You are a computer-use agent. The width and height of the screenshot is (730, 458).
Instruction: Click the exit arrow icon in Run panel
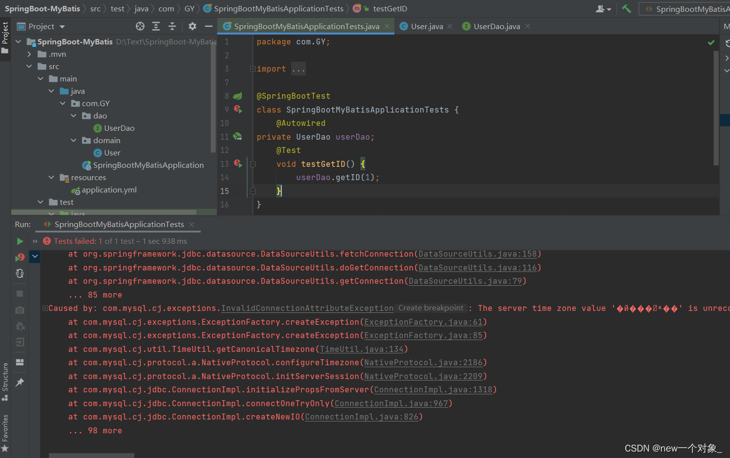tap(20, 342)
